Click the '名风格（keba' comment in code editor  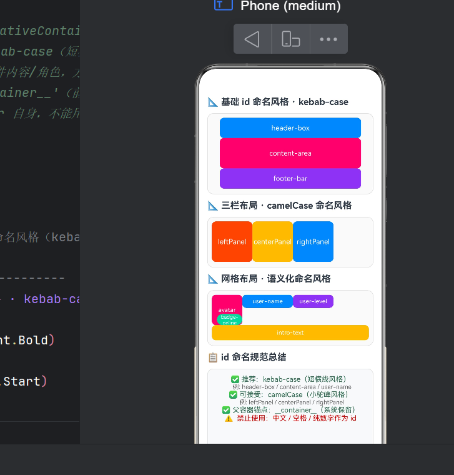39,237
